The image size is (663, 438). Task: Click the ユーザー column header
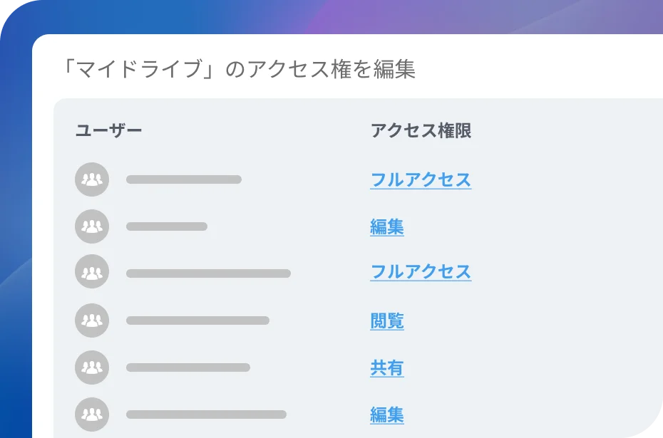click(108, 131)
